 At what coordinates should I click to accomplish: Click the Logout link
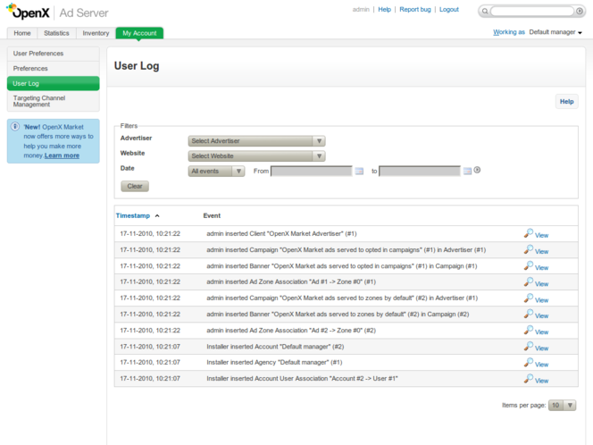coord(448,10)
